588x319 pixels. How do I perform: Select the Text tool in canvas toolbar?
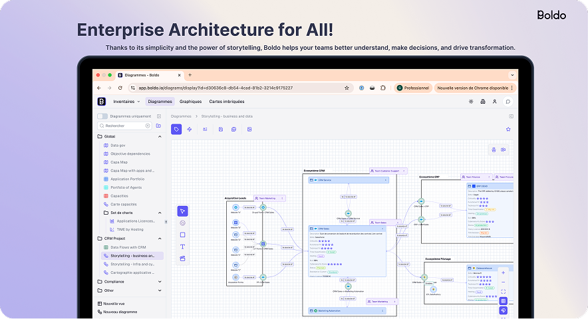click(182, 247)
